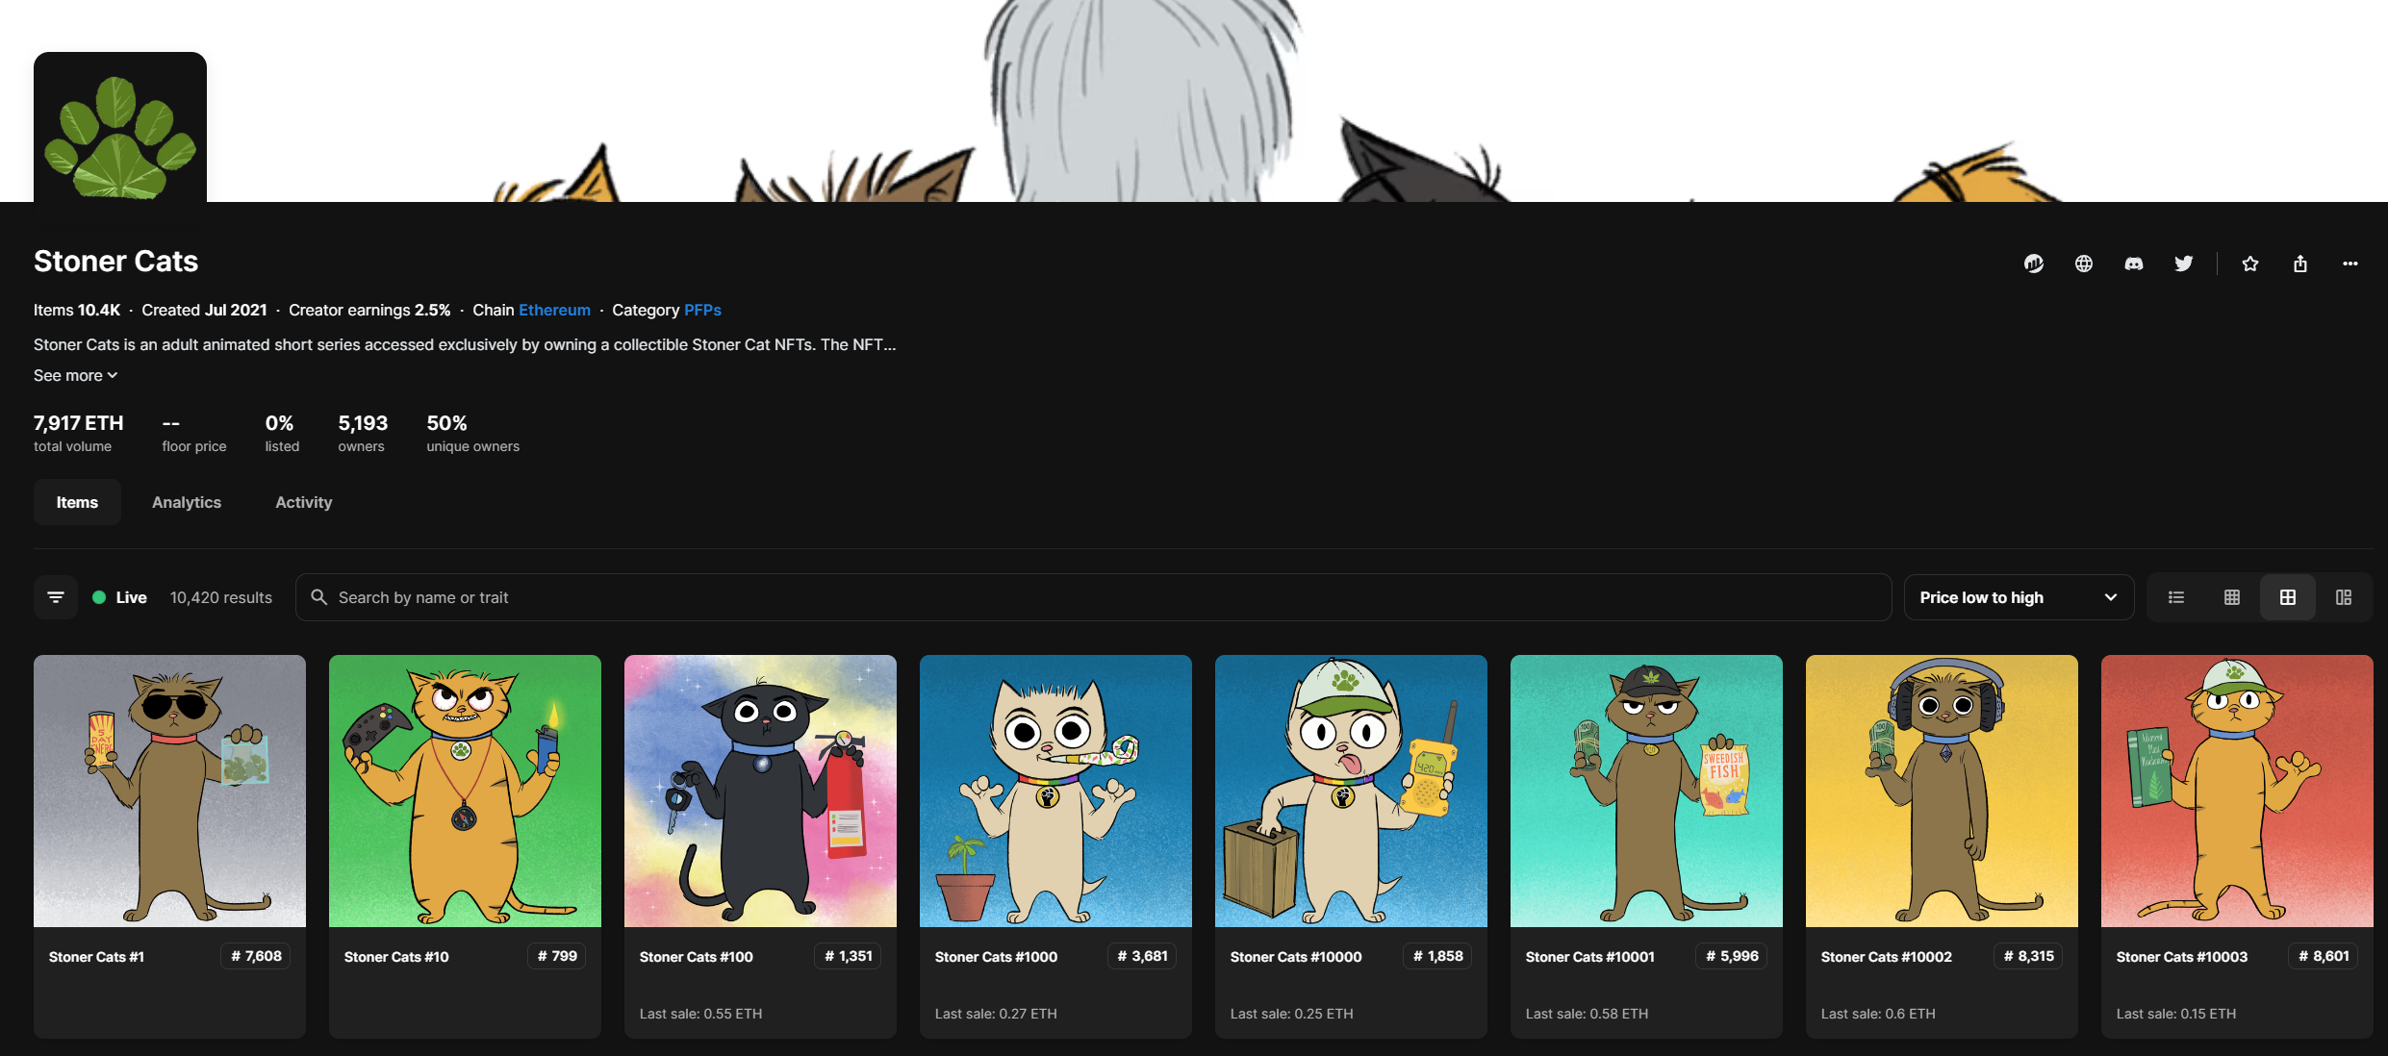2388x1056 pixels.
Task: Click the 0% listed stat
Action: tap(282, 433)
